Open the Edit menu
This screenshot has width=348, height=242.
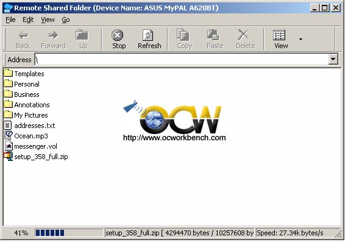coord(28,20)
